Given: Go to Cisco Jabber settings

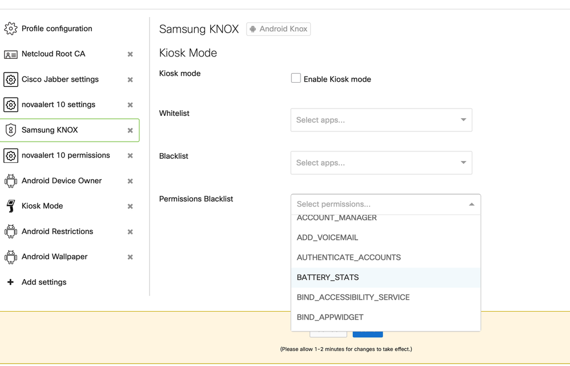Looking at the screenshot, I should pos(60,79).
